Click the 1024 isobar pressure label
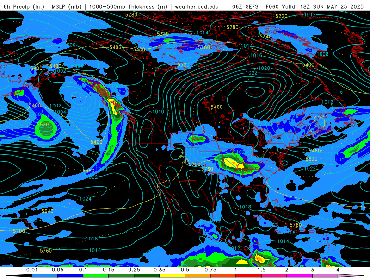Viewport: 370px width, 278px height. pyautogui.click(x=86, y=199)
